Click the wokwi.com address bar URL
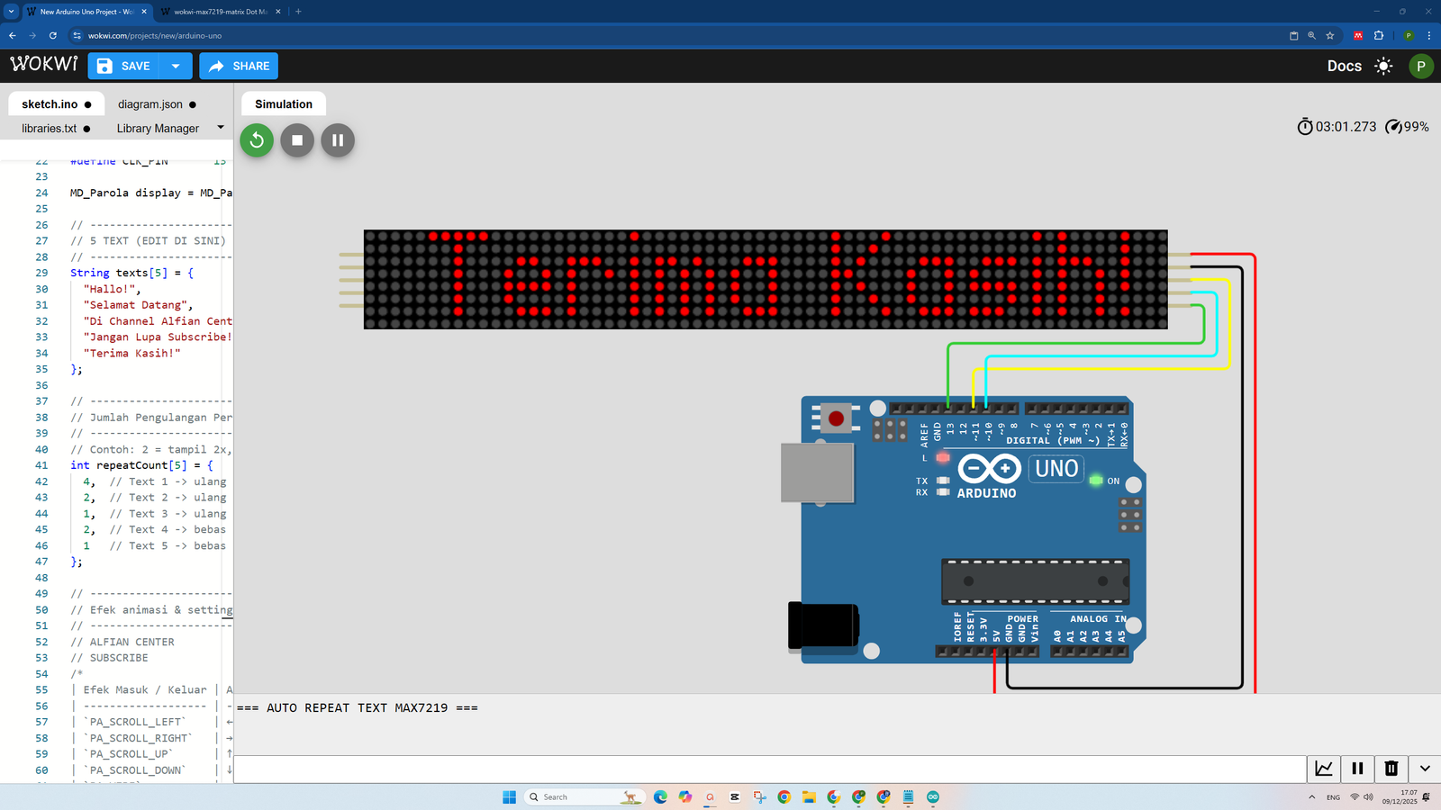Screen dimensions: 1441x810 click(155, 36)
